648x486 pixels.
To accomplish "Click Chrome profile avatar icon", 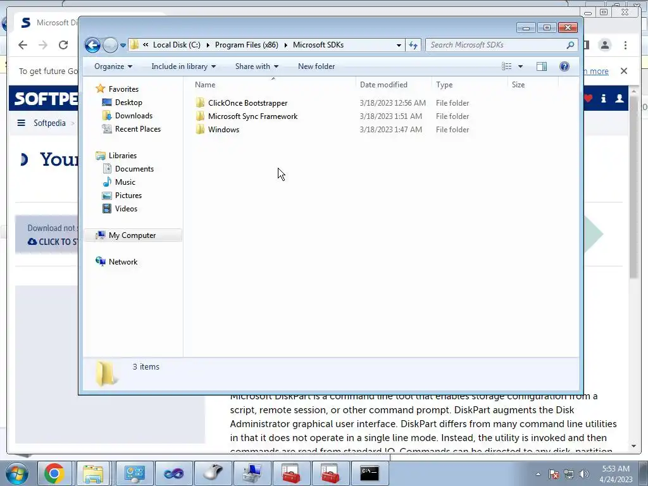I will (x=604, y=45).
